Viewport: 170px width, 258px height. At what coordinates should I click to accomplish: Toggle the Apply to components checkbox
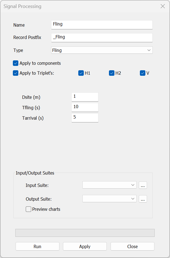point(16,63)
